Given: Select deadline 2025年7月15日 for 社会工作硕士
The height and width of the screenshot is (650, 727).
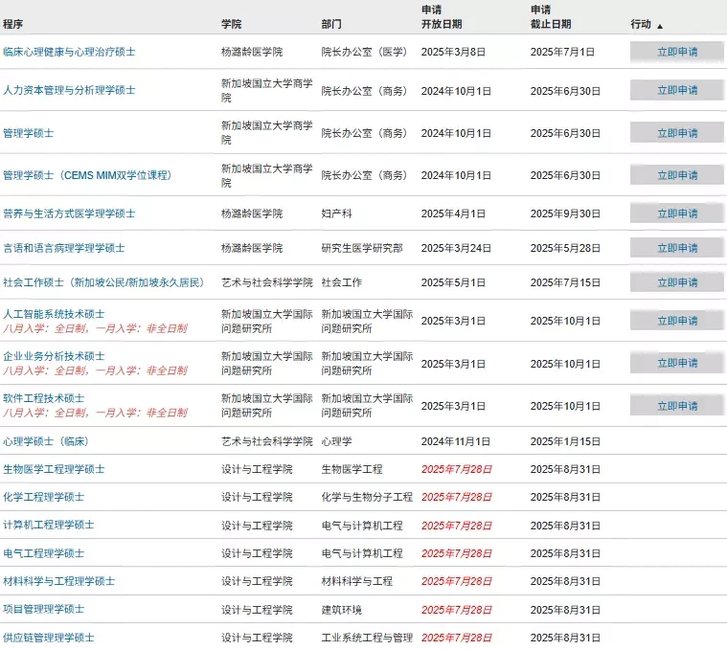Looking at the screenshot, I should pos(565,282).
